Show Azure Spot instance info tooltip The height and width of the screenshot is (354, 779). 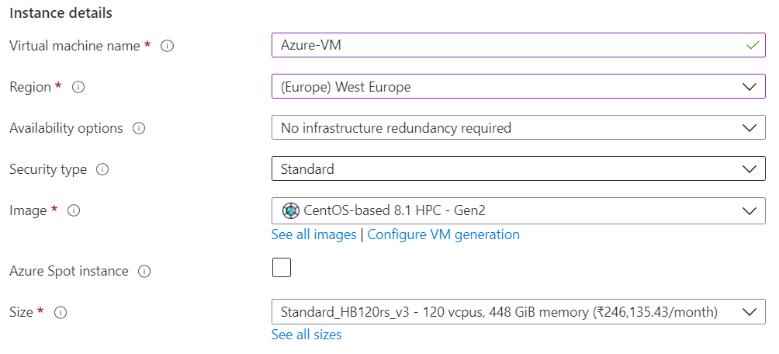click(x=144, y=272)
